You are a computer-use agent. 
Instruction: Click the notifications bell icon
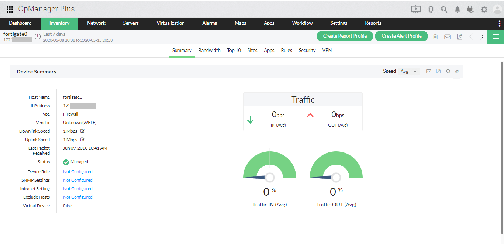pos(457,9)
